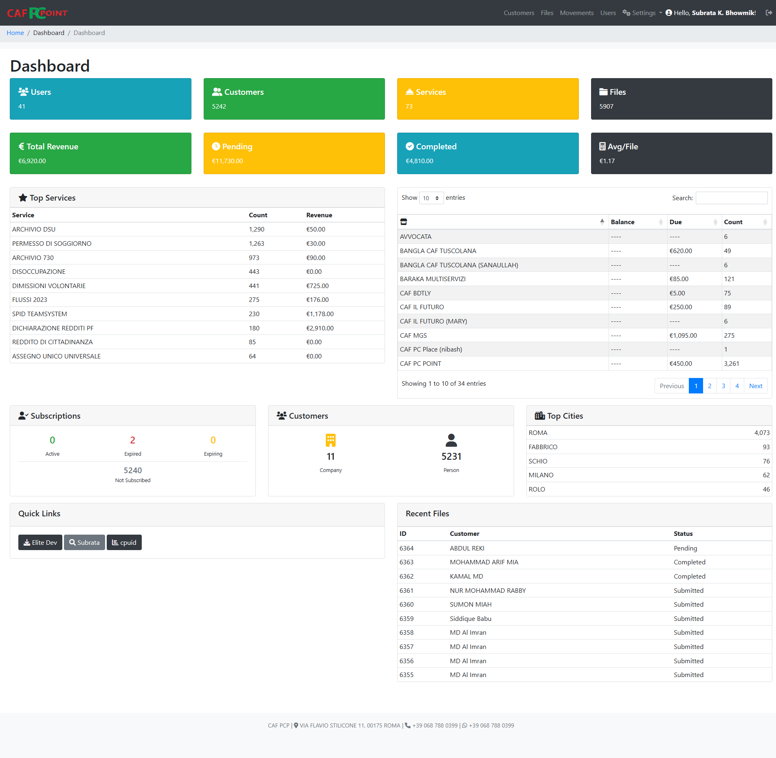Select the Elite Dev download quick link
Screen dimensions: 776x758
click(40, 542)
